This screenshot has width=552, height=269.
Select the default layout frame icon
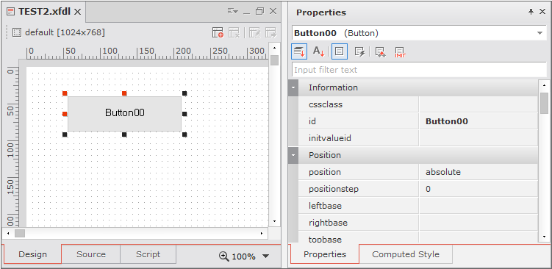coord(16,33)
